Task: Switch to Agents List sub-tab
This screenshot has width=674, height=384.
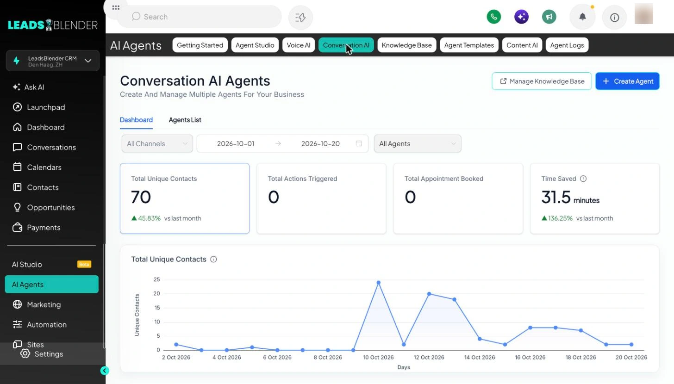Action: click(x=185, y=120)
